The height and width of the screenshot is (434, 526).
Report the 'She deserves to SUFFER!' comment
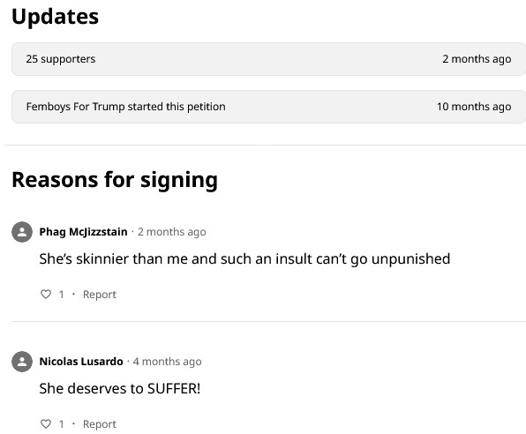click(100, 424)
